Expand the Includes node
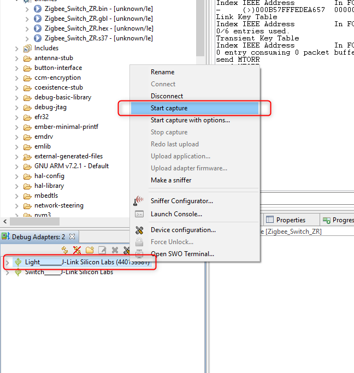 (x=16, y=49)
